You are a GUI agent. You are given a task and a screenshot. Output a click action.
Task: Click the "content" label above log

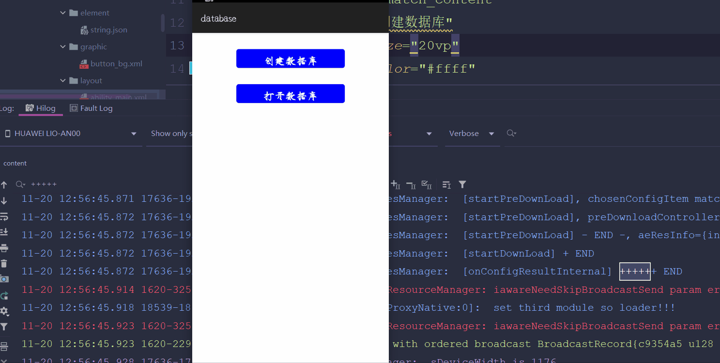click(15, 164)
